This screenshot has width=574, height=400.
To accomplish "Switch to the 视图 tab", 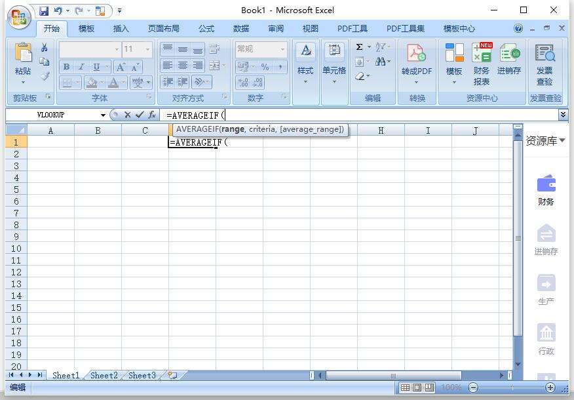I will (311, 29).
